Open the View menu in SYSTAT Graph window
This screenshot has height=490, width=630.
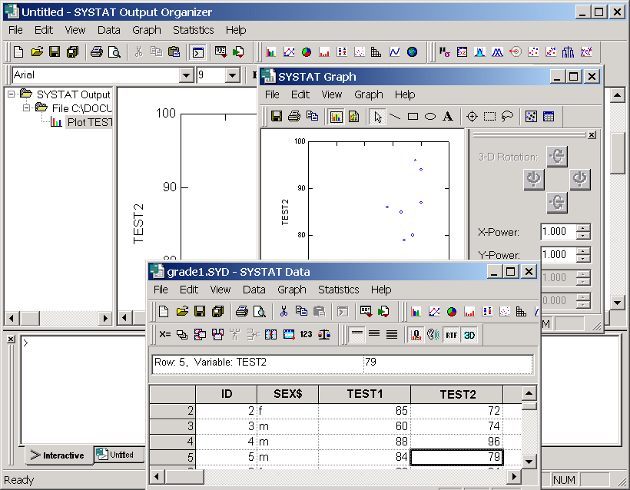[x=331, y=94]
